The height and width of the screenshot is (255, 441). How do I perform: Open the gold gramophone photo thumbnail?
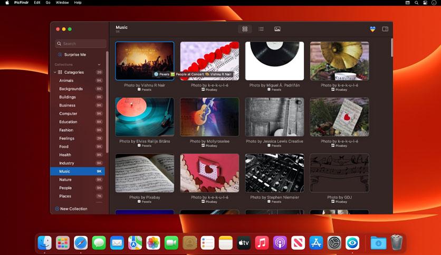[340, 61]
